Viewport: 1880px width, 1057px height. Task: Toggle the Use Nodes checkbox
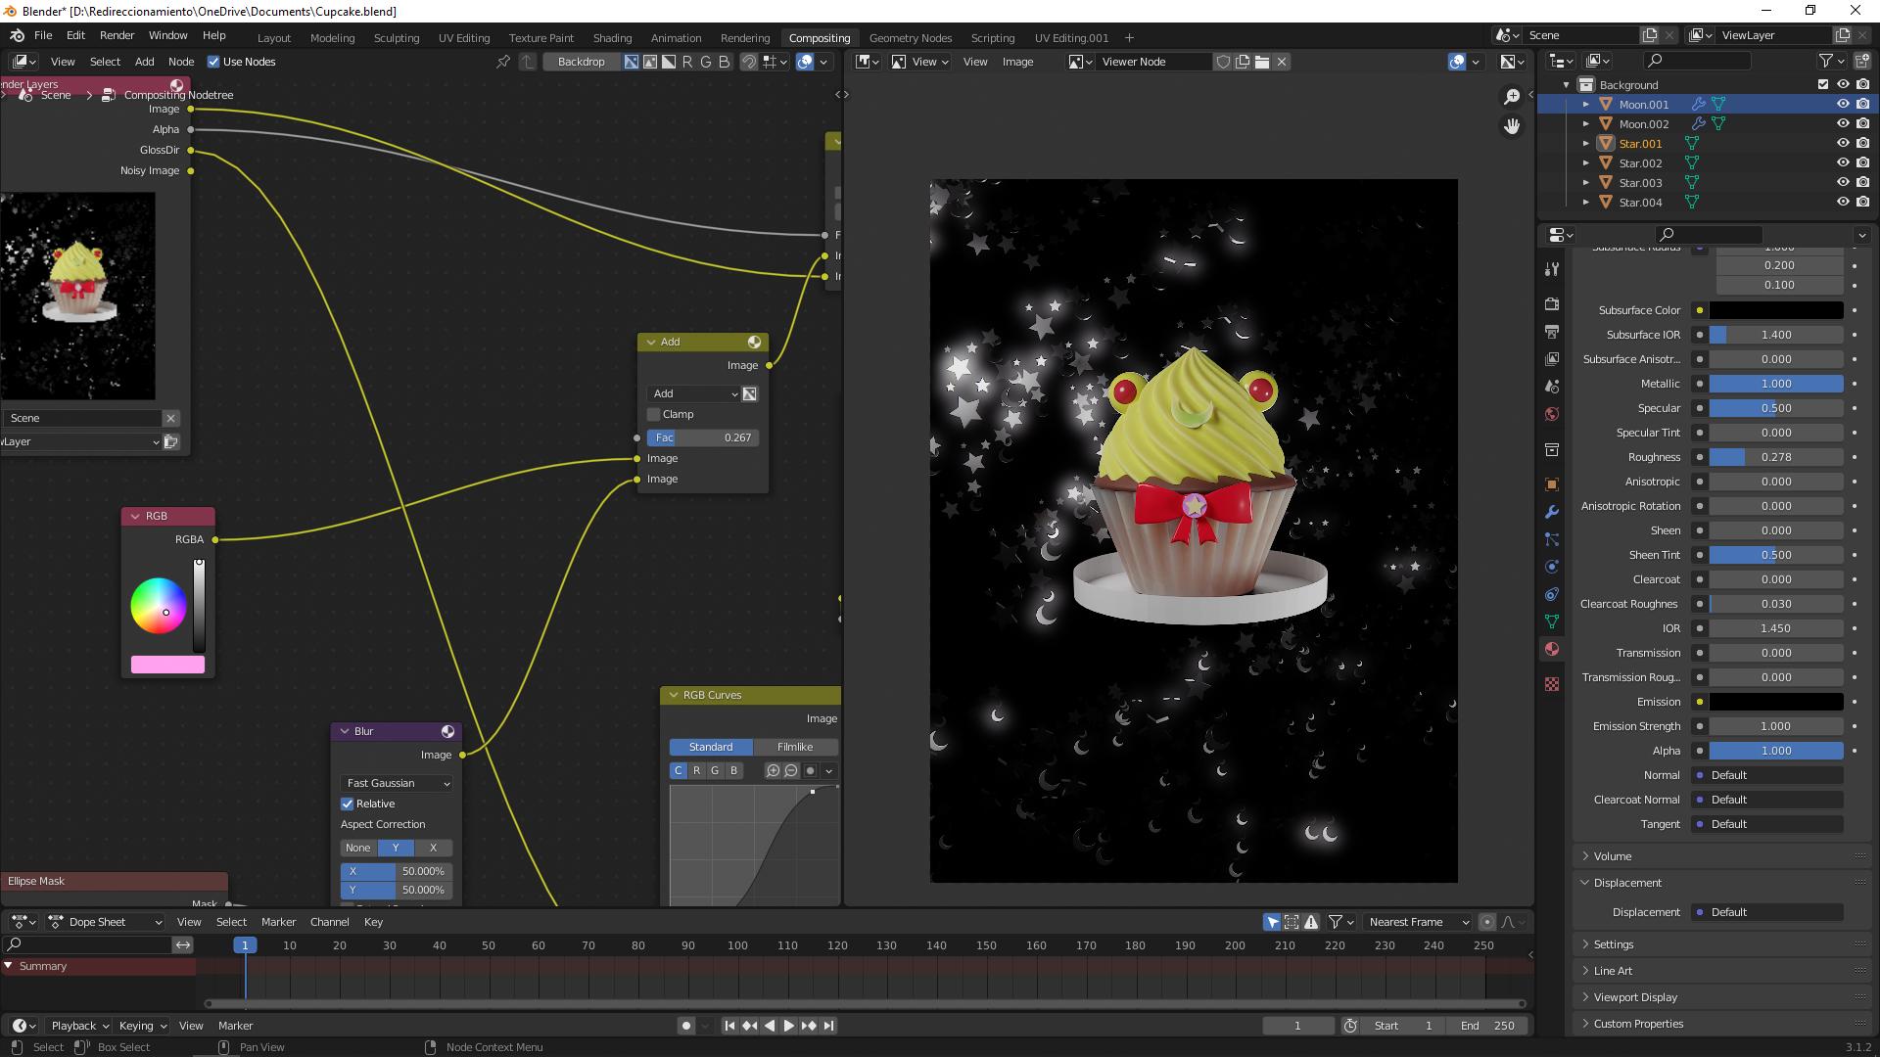tap(213, 62)
